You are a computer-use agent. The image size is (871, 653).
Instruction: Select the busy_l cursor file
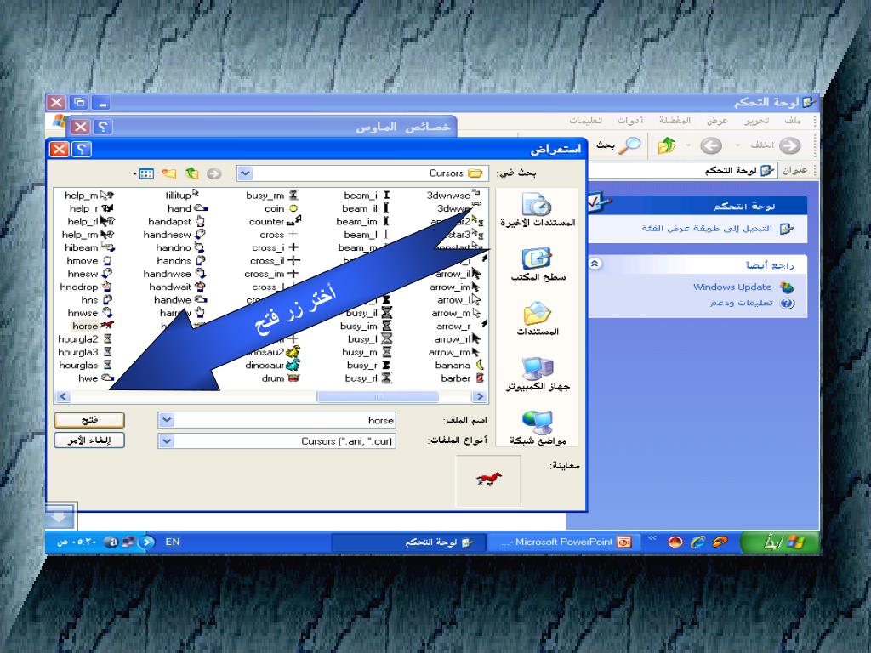point(370,339)
